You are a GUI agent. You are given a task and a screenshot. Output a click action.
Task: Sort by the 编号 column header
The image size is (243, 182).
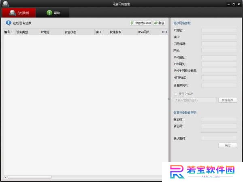click(x=9, y=32)
